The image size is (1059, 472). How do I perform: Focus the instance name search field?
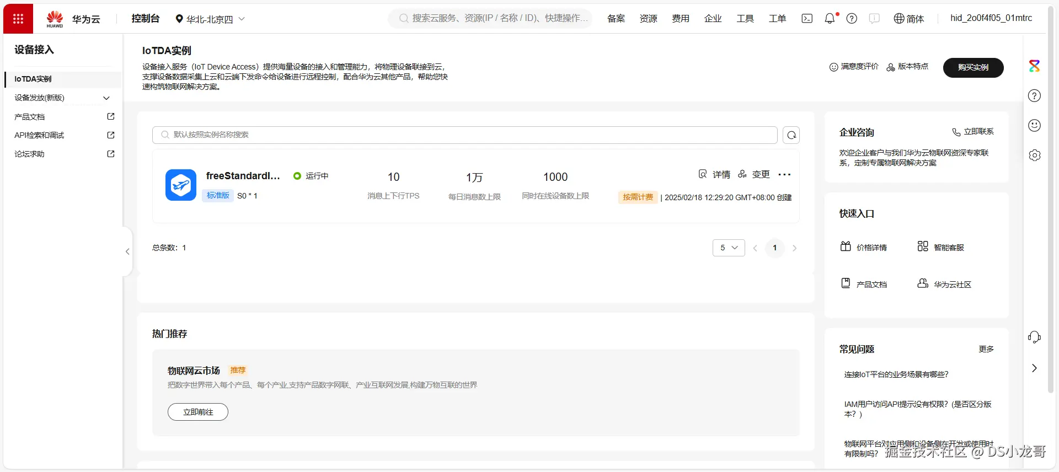pyautogui.click(x=465, y=135)
